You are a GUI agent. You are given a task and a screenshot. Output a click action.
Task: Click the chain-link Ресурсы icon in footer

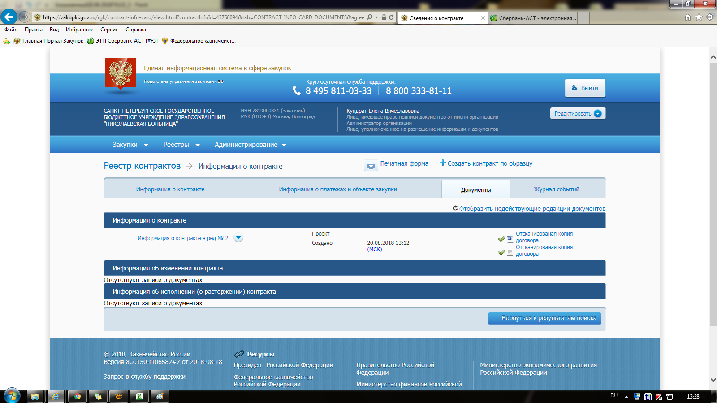pos(239,354)
